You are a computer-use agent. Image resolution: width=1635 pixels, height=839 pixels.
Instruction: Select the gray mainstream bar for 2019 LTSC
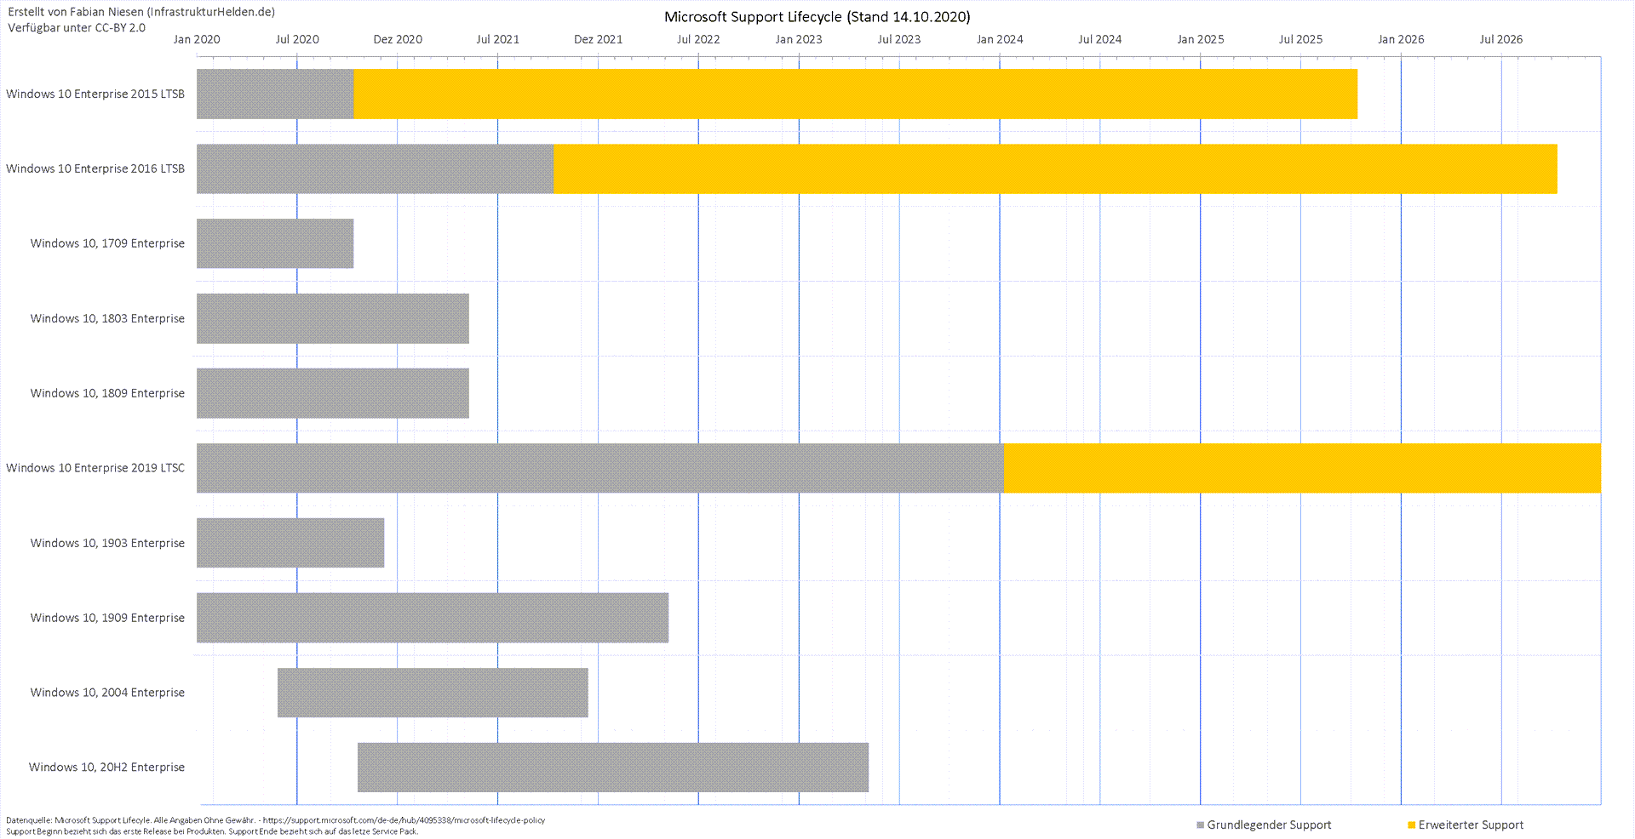[600, 468]
